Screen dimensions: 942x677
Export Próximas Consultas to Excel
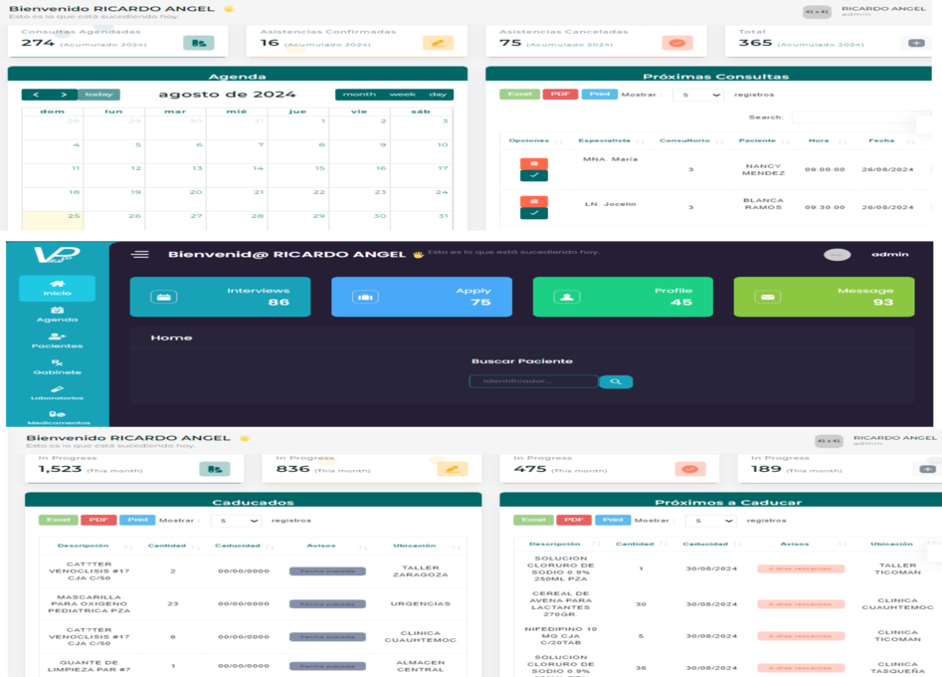519,95
